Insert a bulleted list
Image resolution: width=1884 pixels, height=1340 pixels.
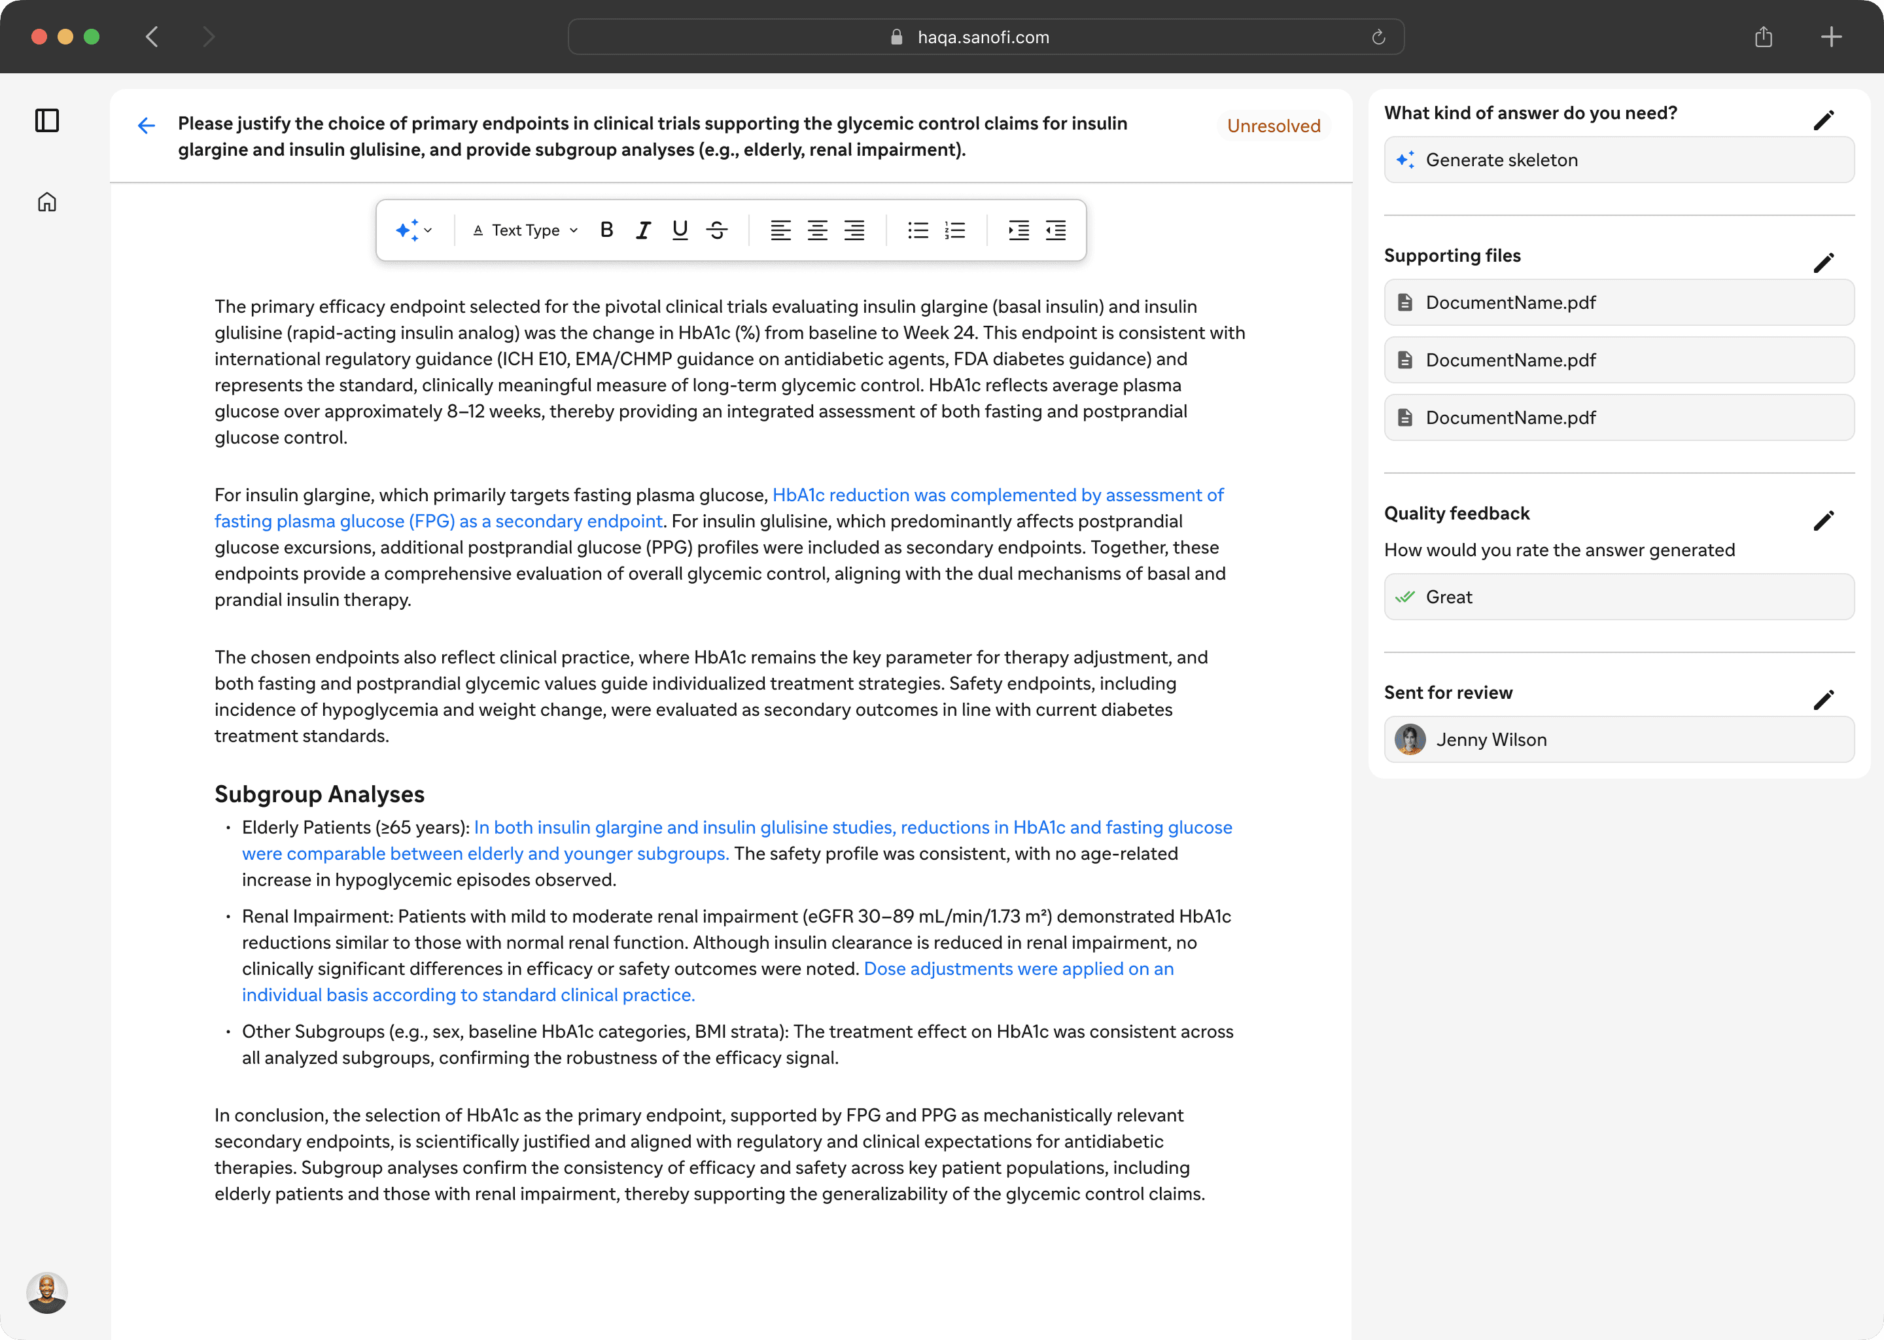[x=917, y=230]
